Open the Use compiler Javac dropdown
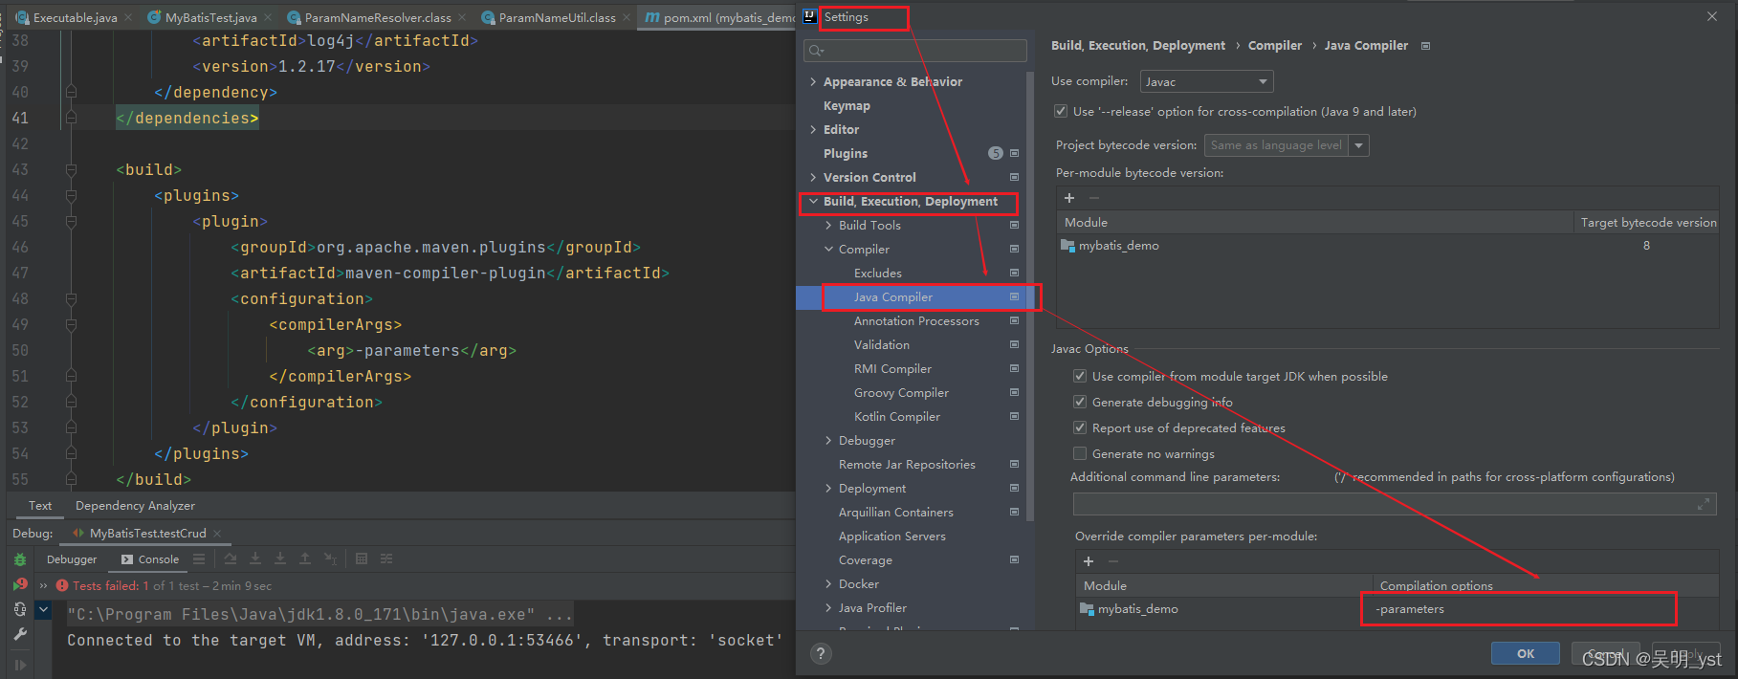This screenshot has height=679, width=1738. [1206, 81]
